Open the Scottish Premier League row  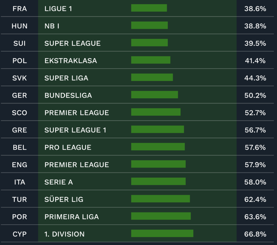click(x=137, y=112)
